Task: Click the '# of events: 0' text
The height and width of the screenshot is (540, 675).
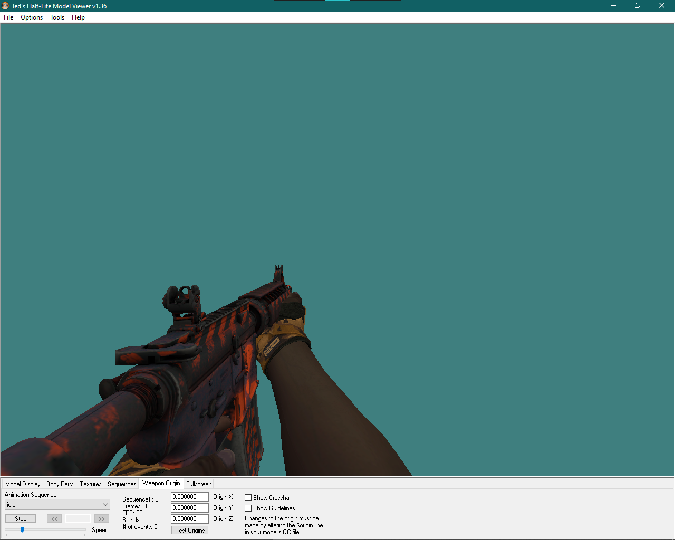Action: tap(140, 527)
